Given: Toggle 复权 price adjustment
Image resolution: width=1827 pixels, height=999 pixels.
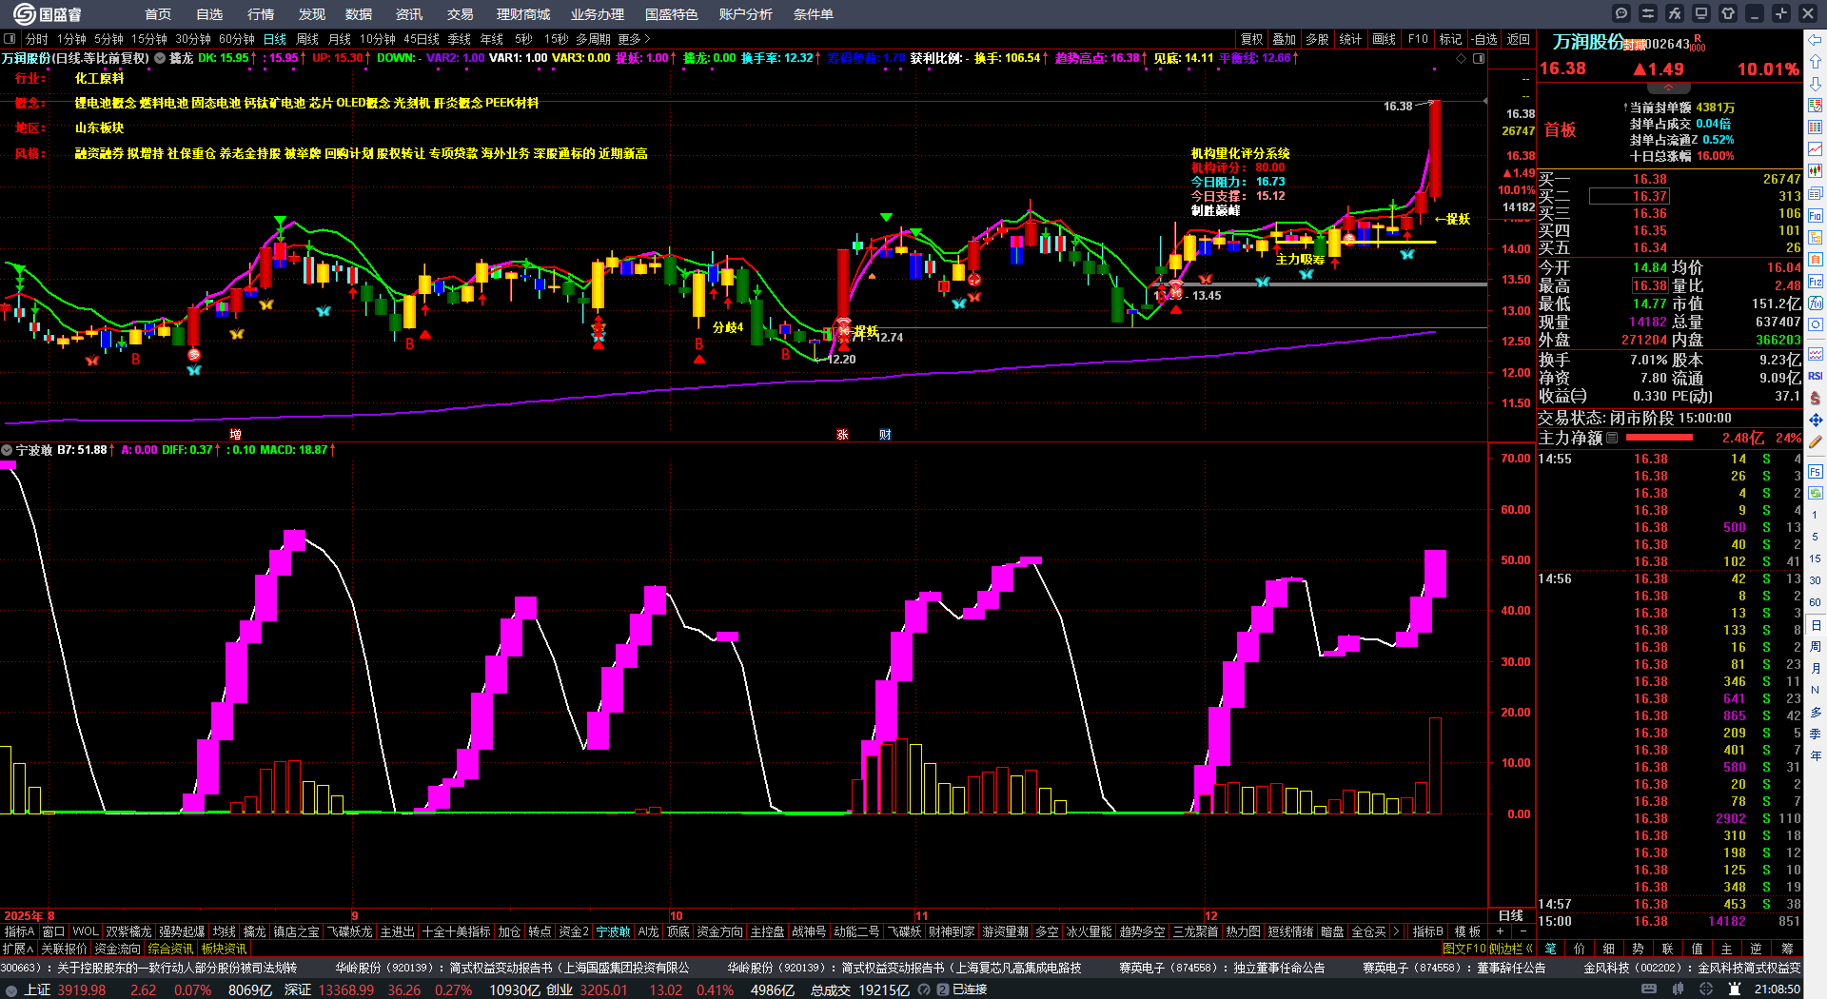Looking at the screenshot, I should [1252, 39].
